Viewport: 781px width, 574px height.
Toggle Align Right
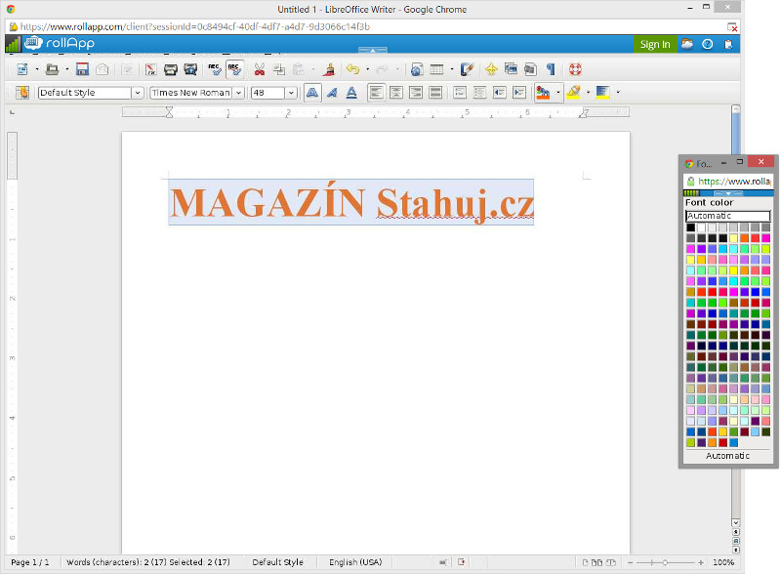416,93
